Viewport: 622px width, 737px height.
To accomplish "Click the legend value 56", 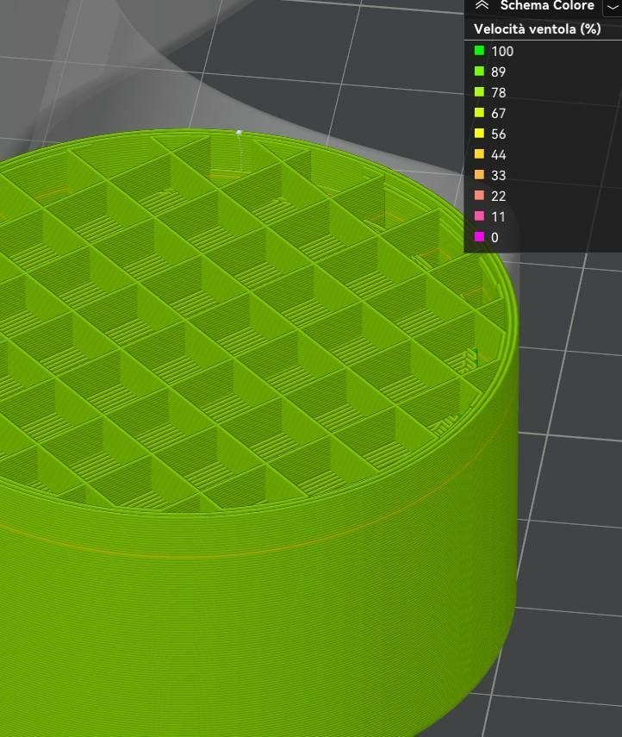I will pos(499,134).
